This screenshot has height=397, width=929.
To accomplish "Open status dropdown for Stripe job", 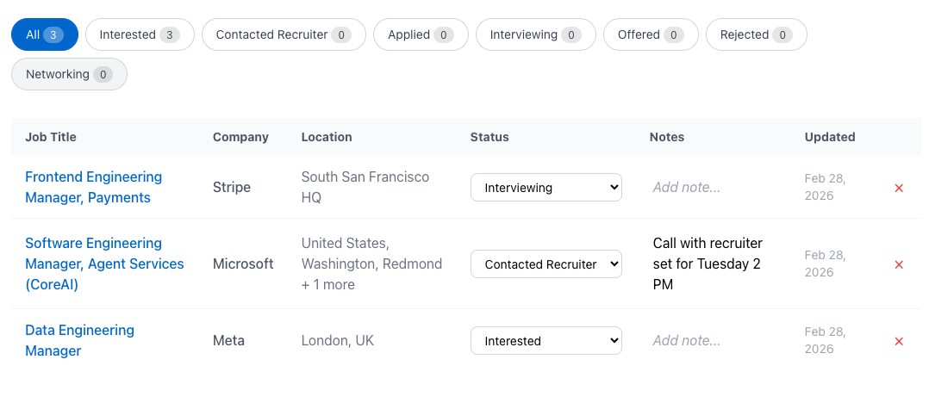I will 546,188.
